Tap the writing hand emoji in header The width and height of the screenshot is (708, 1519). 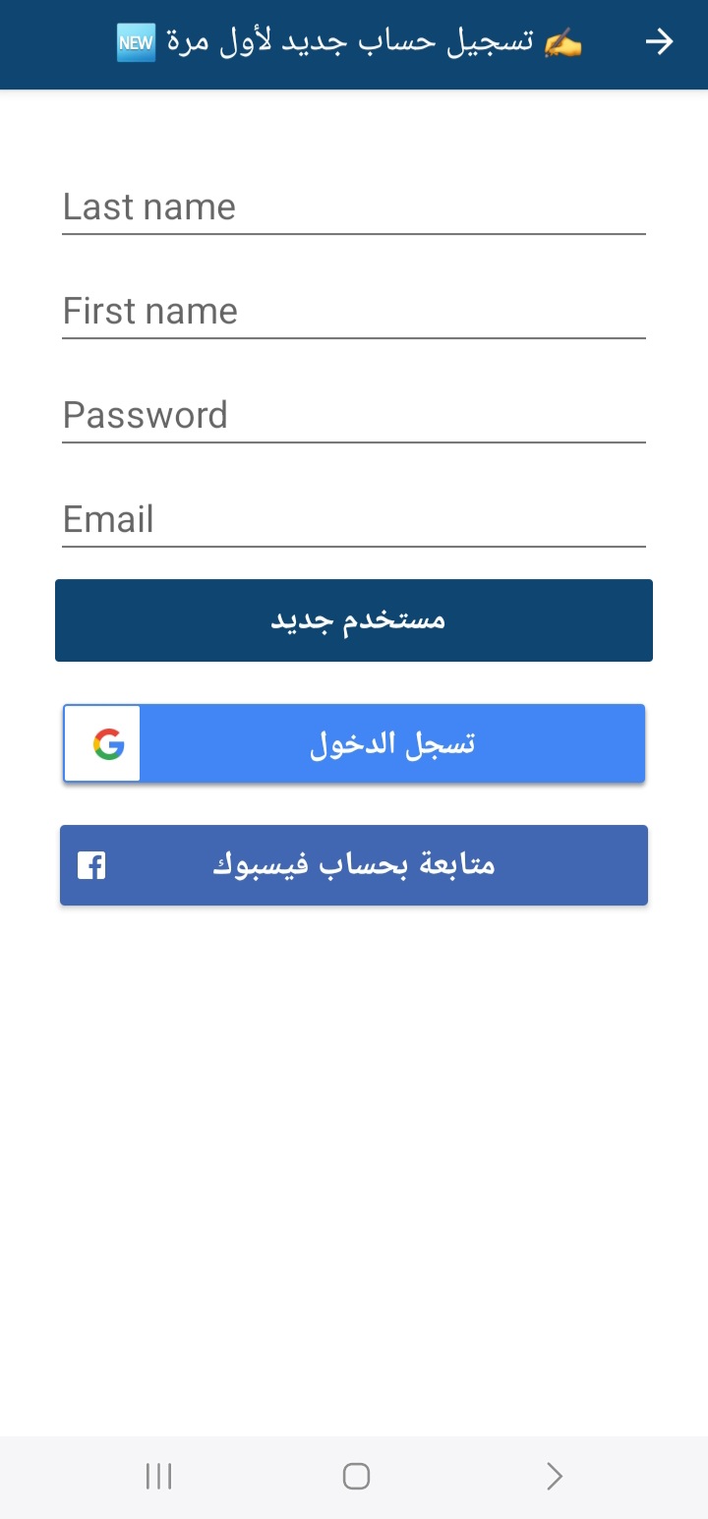[x=563, y=42]
